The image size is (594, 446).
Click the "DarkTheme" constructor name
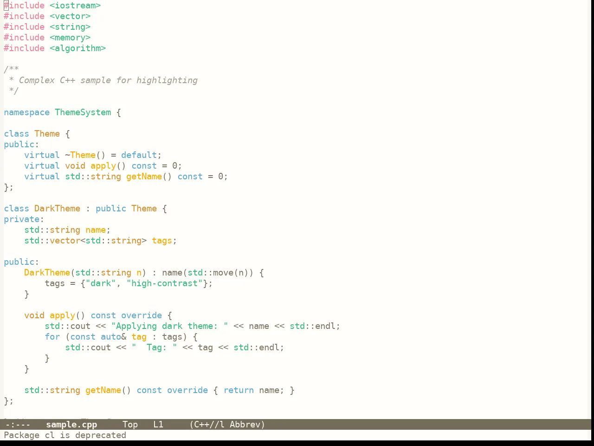47,273
